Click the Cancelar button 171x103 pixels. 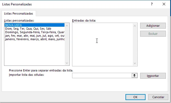(158, 97)
